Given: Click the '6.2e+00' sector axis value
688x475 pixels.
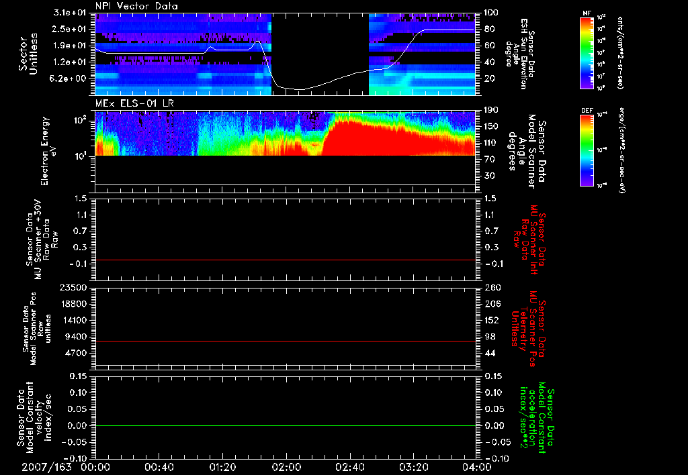Looking at the screenshot, I should point(70,79).
